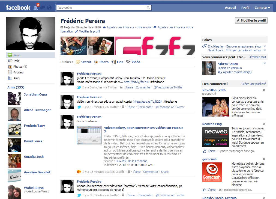Click privacy lock icon on VideoMonkey post
Viewport: 276px width, 199px height.
click(x=129, y=171)
